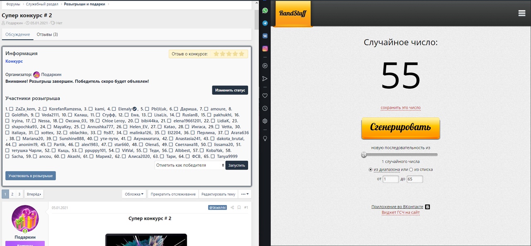531x246 pixels.
Task: Open the 'Отметить как победителя' dropdown
Action: pyautogui.click(x=189, y=165)
